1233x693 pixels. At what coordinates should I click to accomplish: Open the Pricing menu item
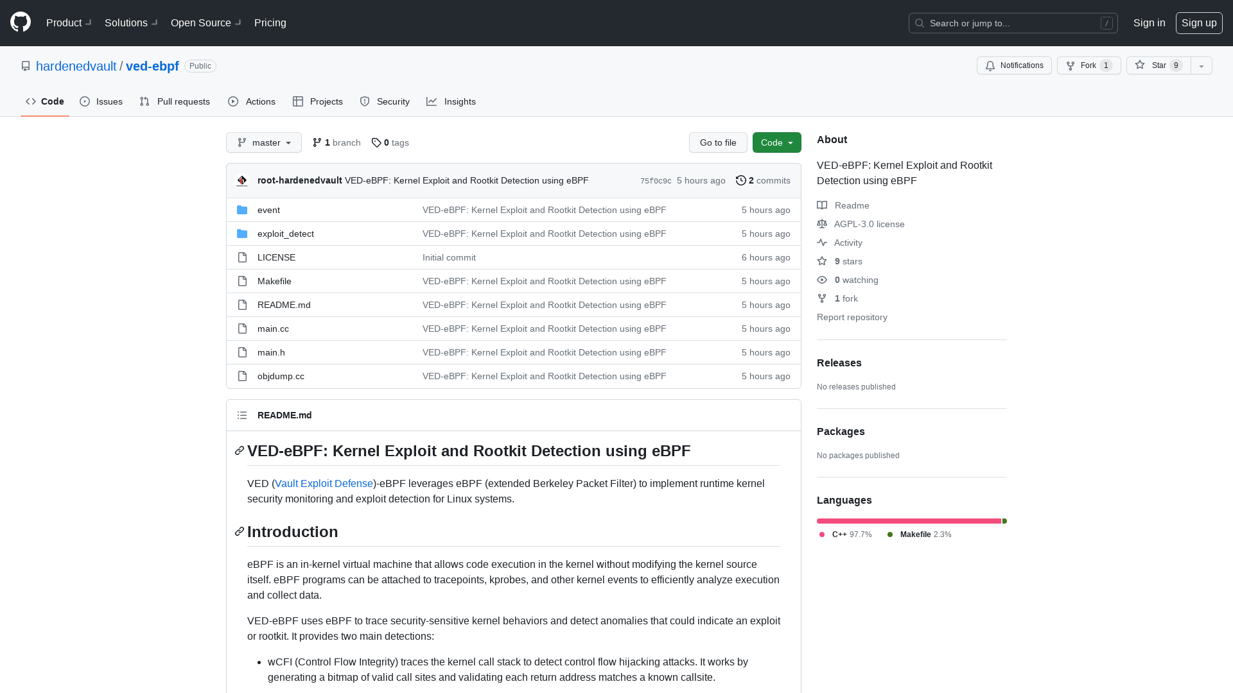(x=270, y=22)
